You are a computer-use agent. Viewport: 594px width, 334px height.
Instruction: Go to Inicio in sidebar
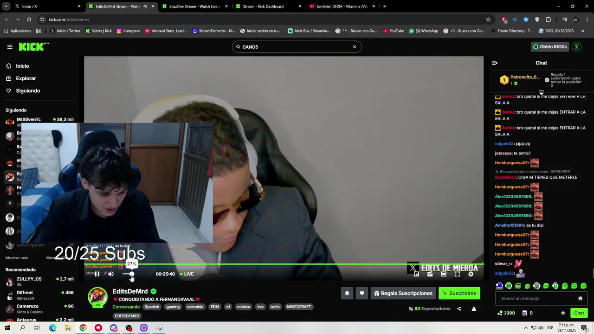click(22, 66)
